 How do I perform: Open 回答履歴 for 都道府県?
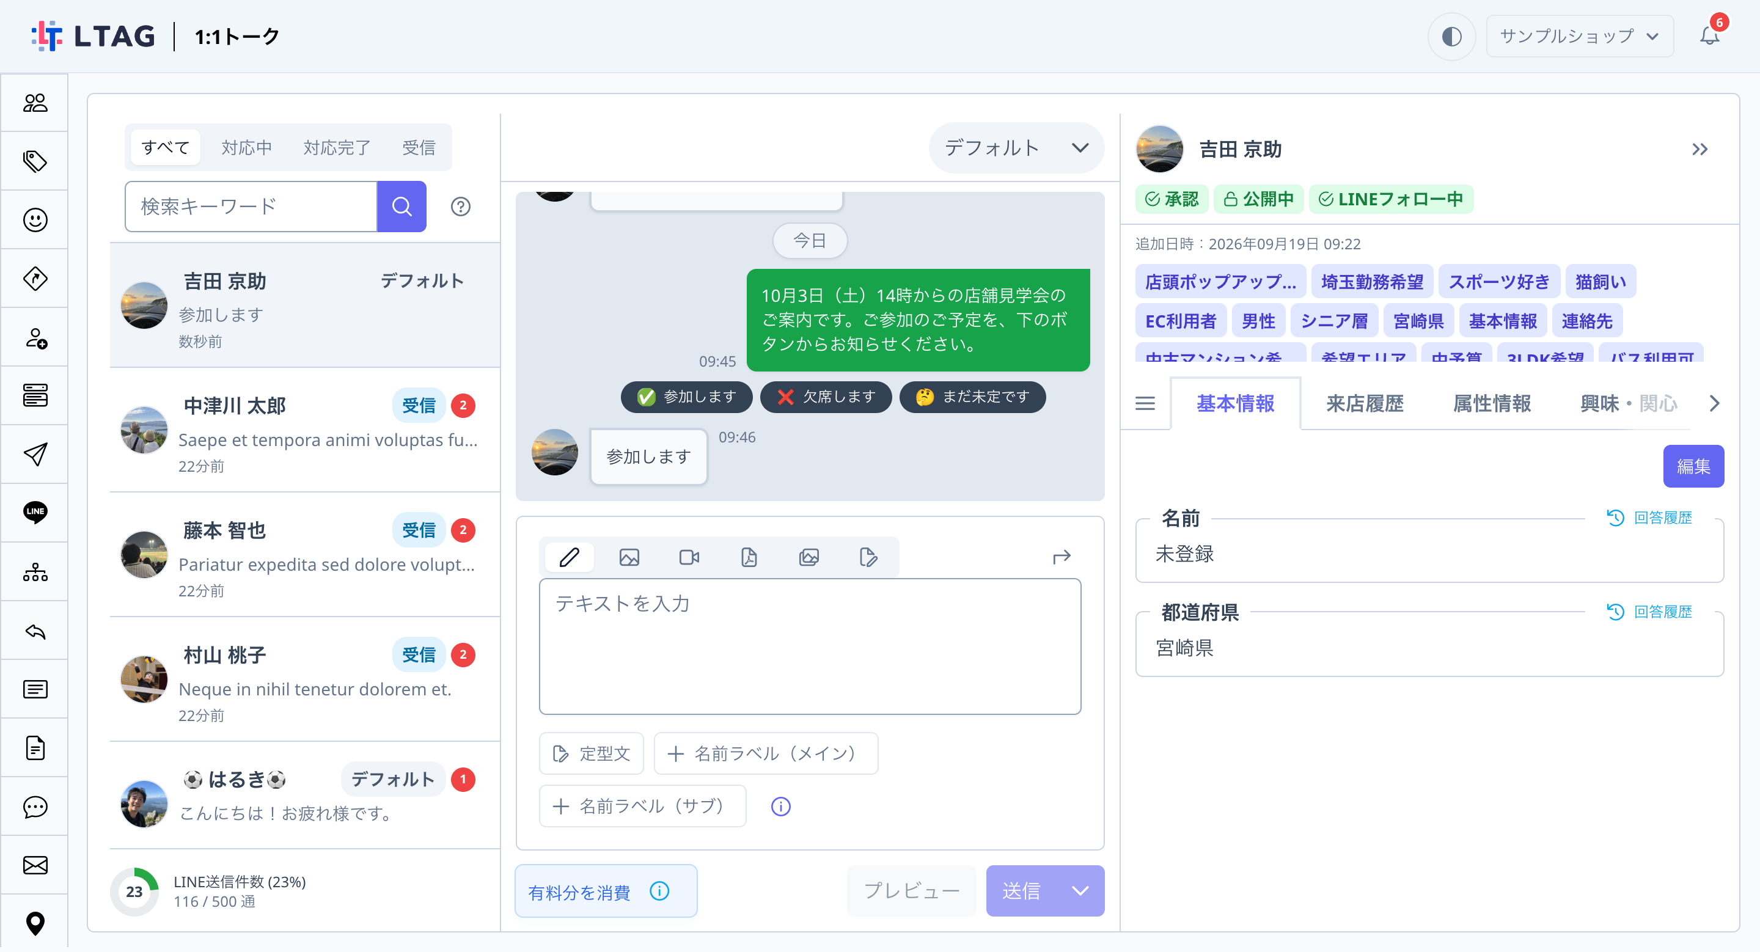(1649, 612)
